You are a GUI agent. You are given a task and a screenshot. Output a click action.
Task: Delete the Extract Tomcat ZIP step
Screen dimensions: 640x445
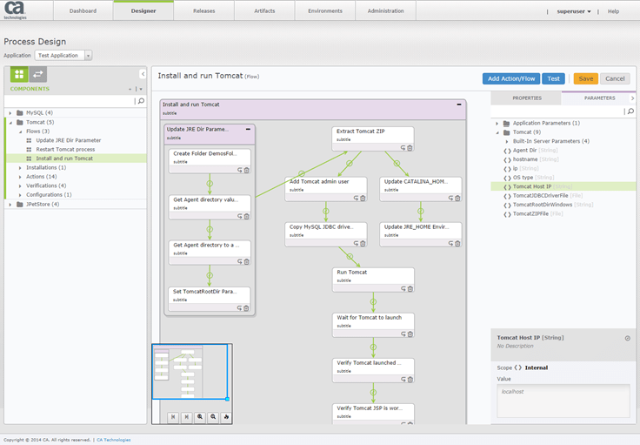408,145
